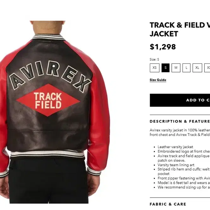Click the Add to Cart button
The height and width of the screenshot is (210, 210).
(180, 100)
